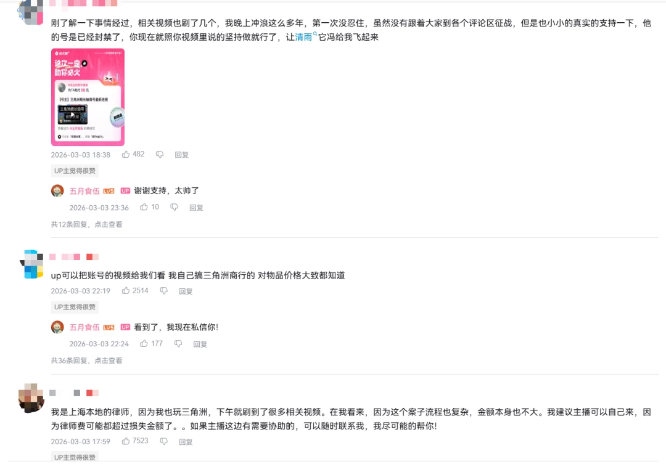Like the comment with 2514 likes
Viewport: 666px width, 464px height.
point(126,291)
